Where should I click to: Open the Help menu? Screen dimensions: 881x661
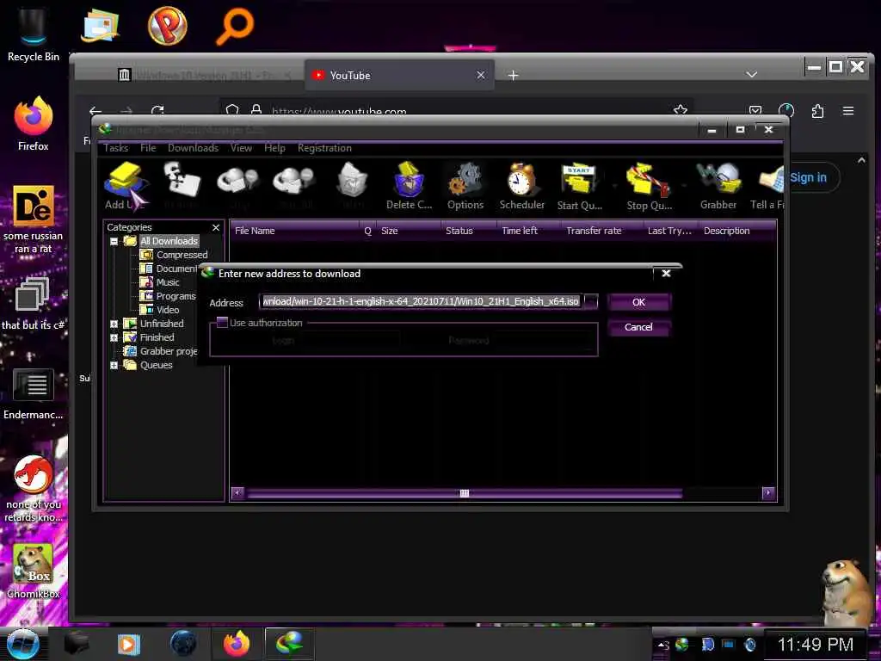point(274,148)
